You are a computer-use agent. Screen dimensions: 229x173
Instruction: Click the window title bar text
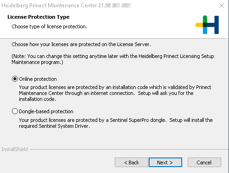pos(53,5)
